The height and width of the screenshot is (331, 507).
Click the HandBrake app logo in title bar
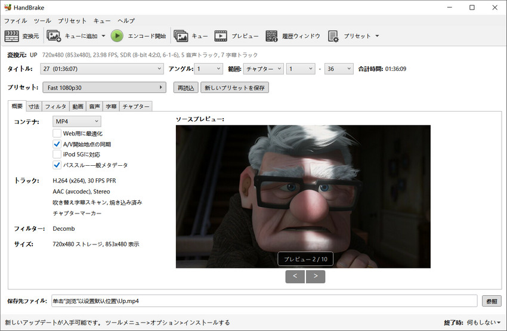(8, 7)
